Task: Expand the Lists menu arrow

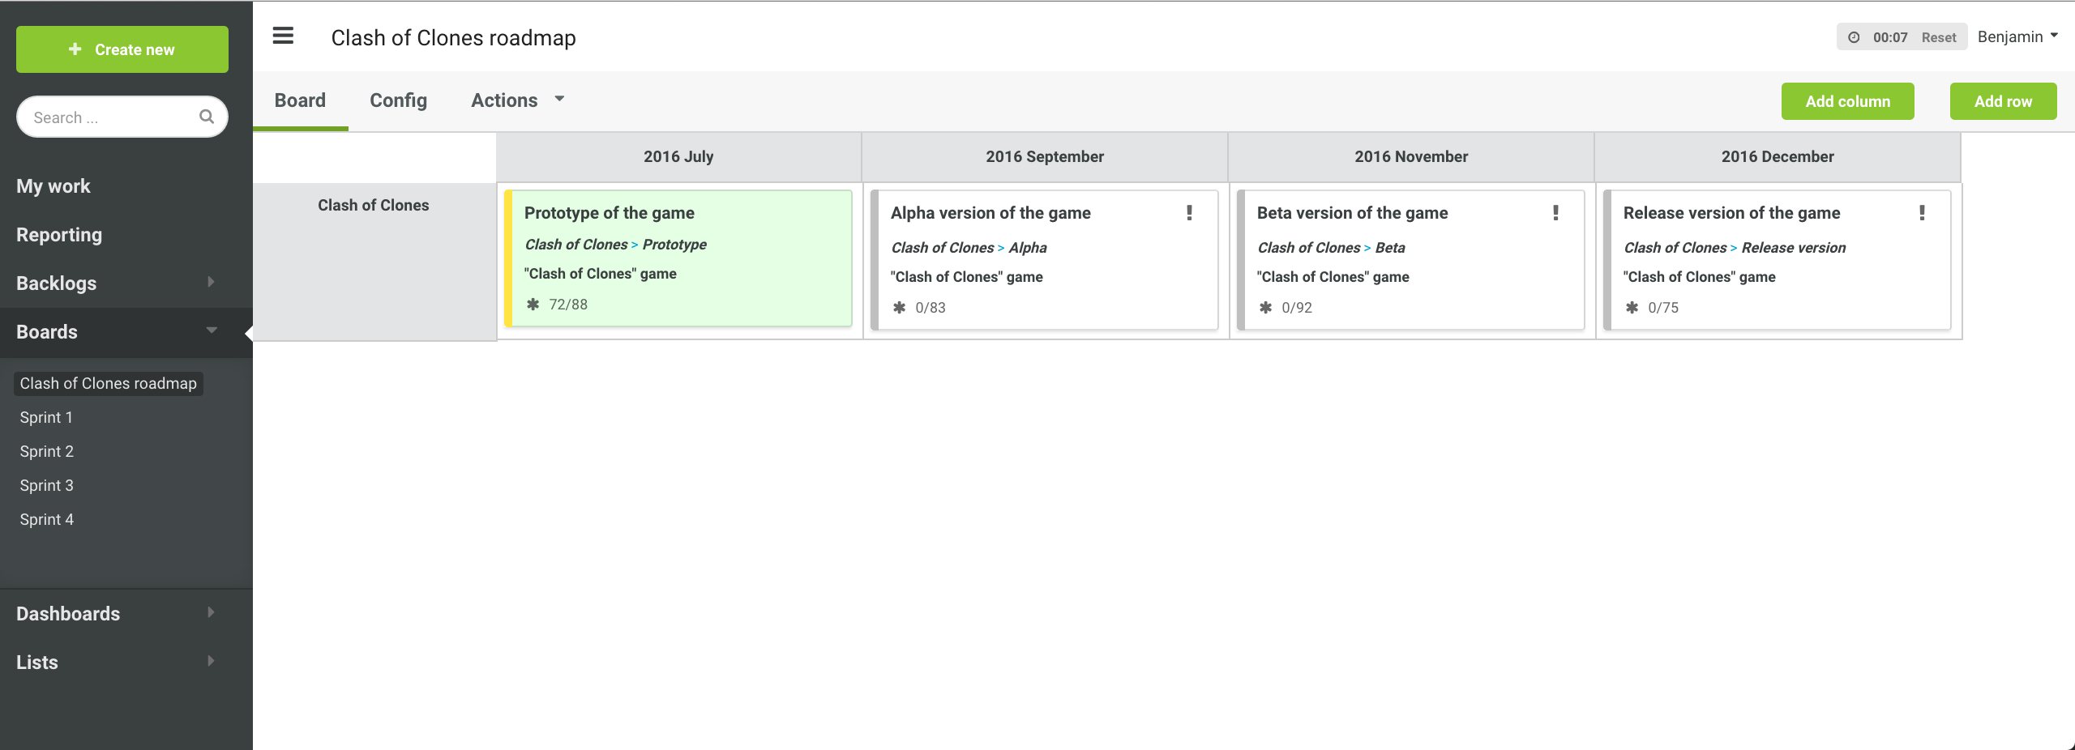Action: [x=211, y=661]
